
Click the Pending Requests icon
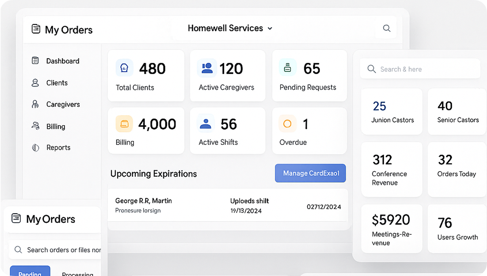pos(287,68)
